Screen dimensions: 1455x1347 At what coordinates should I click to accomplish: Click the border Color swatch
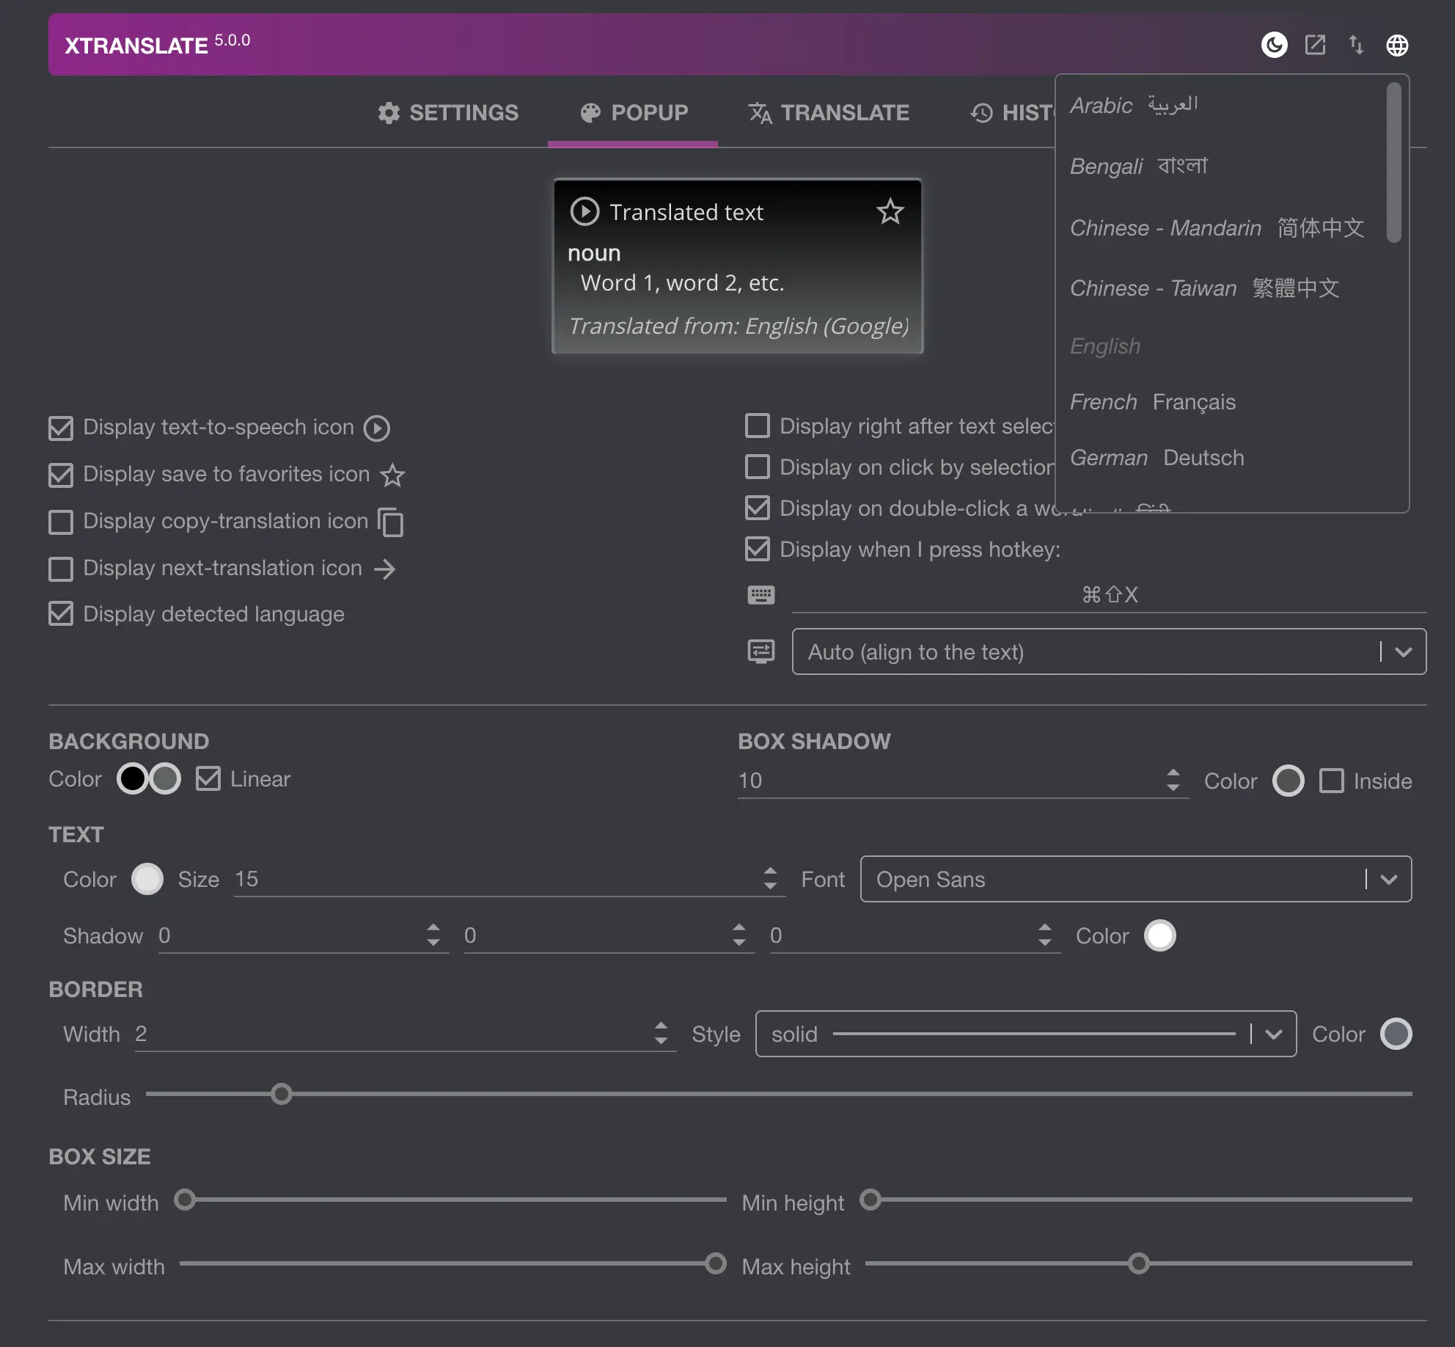(1396, 1034)
